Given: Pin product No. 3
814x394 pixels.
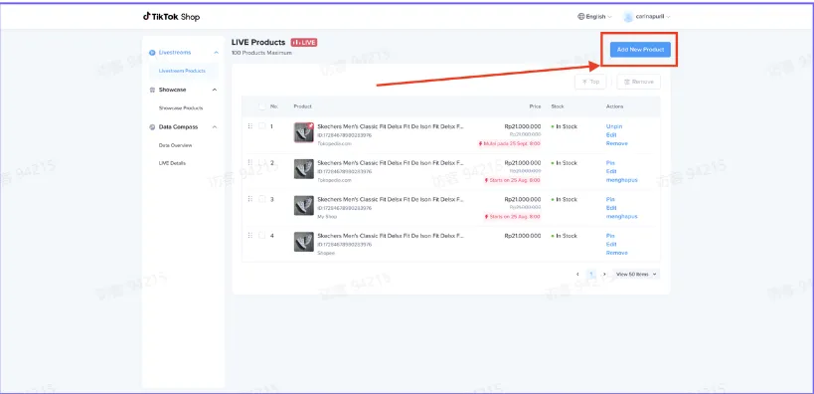Looking at the screenshot, I should 610,200.
